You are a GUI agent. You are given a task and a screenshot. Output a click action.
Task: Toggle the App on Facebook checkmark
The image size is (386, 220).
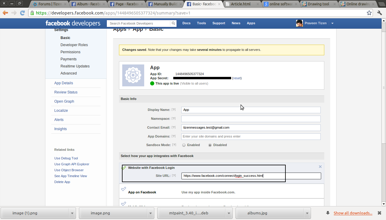124,189
